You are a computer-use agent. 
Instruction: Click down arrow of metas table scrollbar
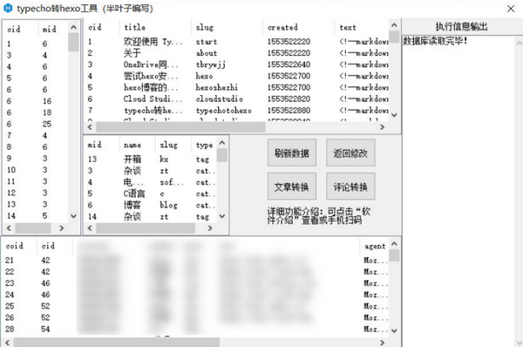coord(222,216)
